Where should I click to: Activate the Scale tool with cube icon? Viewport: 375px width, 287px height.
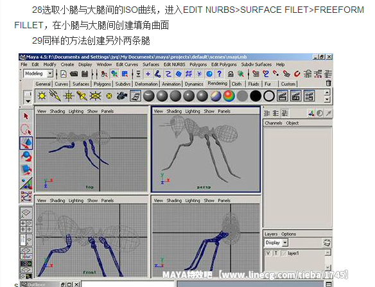point(26,170)
